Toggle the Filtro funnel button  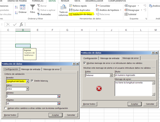[33, 9]
